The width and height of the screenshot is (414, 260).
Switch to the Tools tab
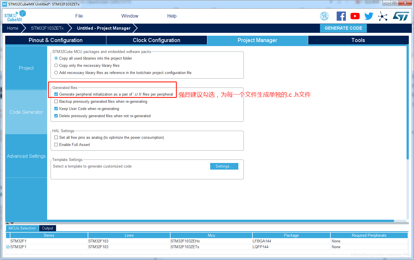[x=358, y=40]
